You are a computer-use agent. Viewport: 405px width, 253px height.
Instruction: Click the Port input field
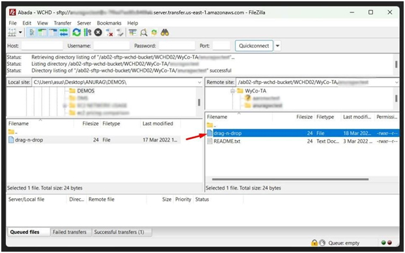(221, 46)
